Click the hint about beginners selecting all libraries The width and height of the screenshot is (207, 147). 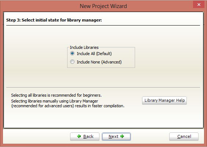tap(57, 95)
